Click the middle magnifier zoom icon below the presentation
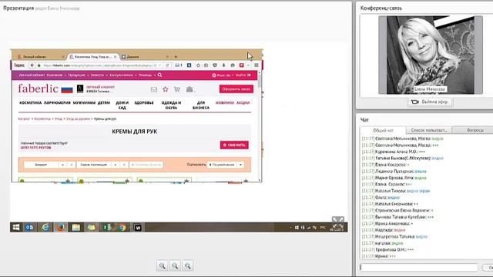Viewport: 493px width, 277px height. (x=175, y=265)
